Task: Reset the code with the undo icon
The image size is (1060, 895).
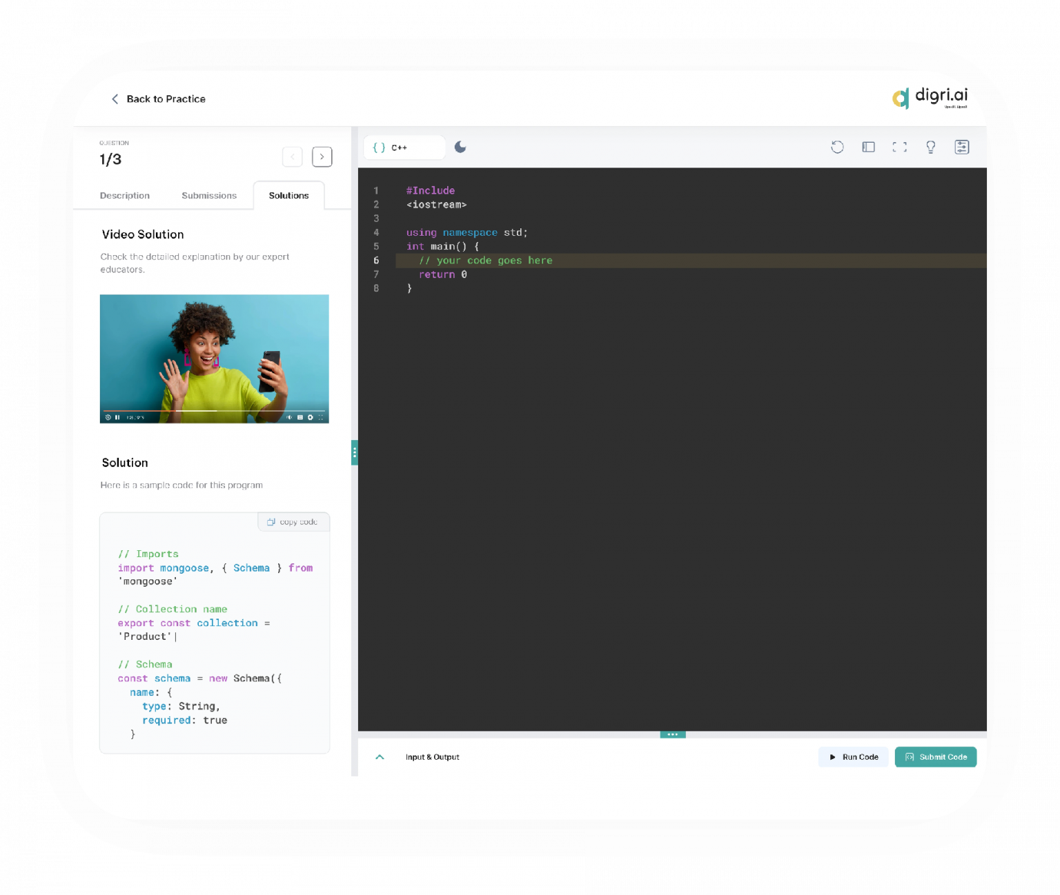Action: [837, 147]
